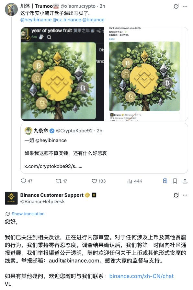Viewport: 193px width, 290px height.
Task: Open more options on xiaomucrypto's tweet
Action: (185, 6)
